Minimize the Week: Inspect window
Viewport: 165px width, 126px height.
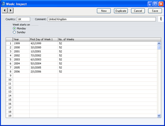pyautogui.click(x=150, y=4)
